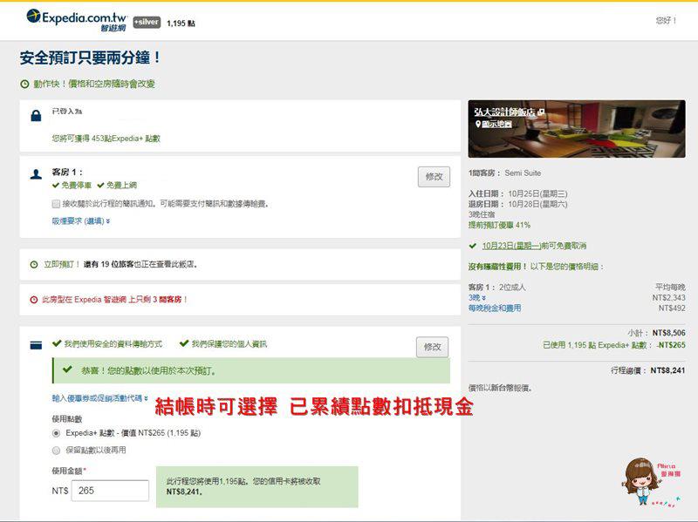Click the hotel room photo thumbnail
This screenshot has height=522, width=698.
577,128
